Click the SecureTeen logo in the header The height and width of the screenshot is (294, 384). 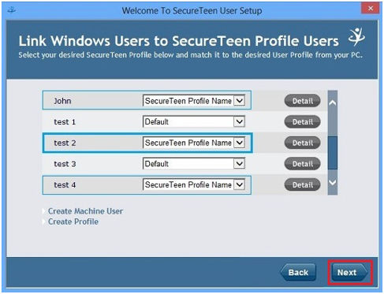[356, 37]
